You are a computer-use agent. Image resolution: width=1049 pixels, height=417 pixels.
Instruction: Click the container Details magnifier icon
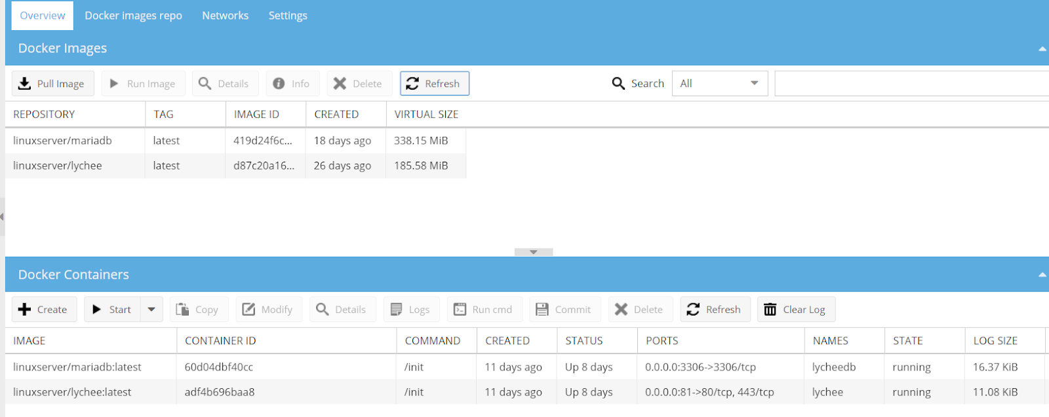[x=322, y=310]
